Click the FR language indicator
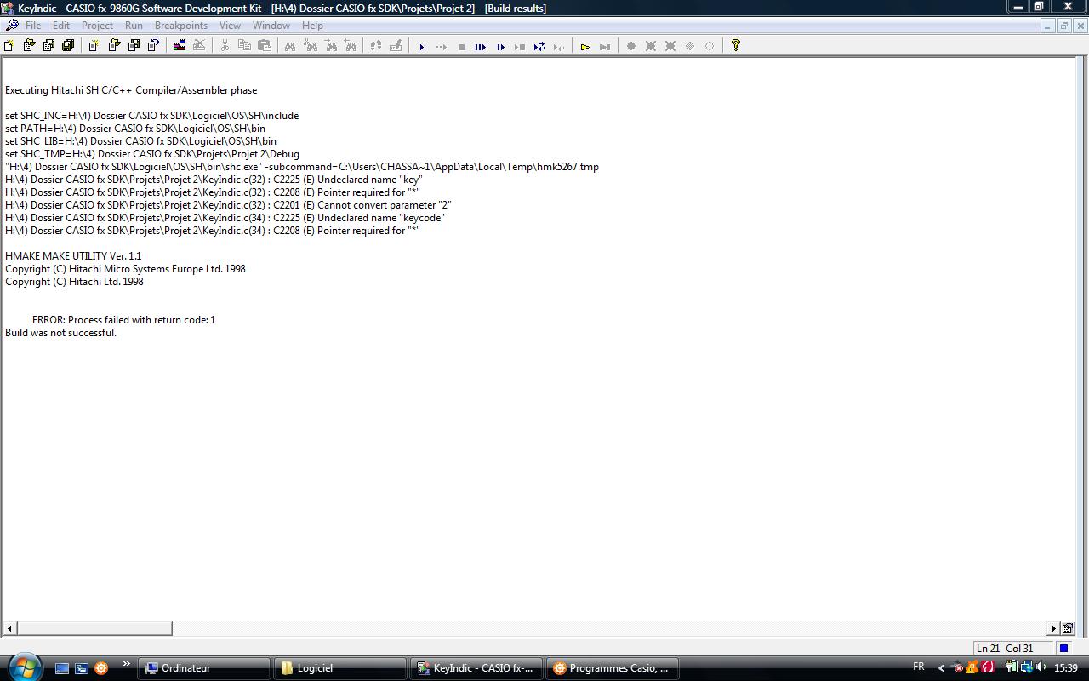Image resolution: width=1089 pixels, height=681 pixels. [919, 667]
